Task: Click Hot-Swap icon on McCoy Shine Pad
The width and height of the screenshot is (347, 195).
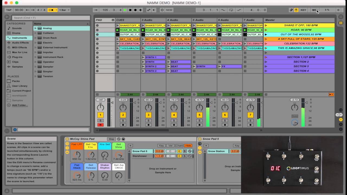Action: [x=119, y=139]
